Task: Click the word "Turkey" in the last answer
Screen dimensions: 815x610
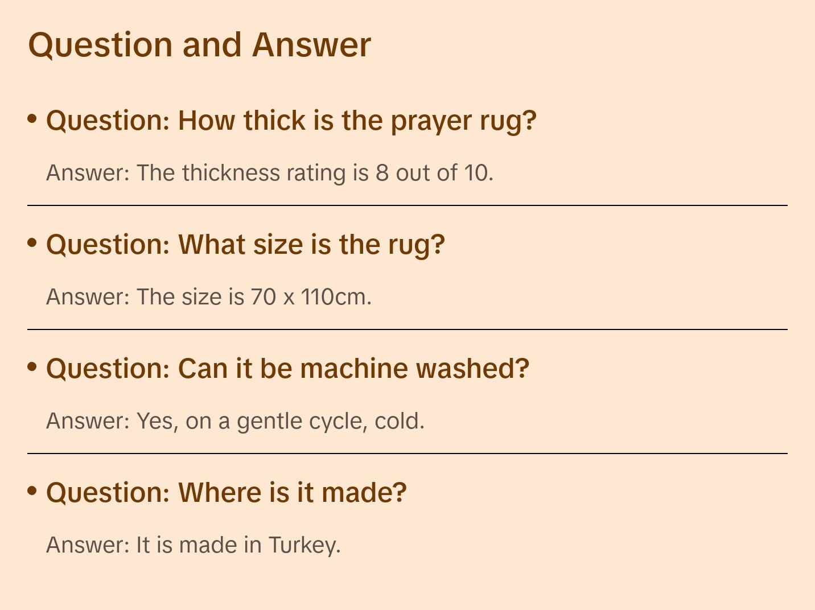Action: (x=303, y=545)
